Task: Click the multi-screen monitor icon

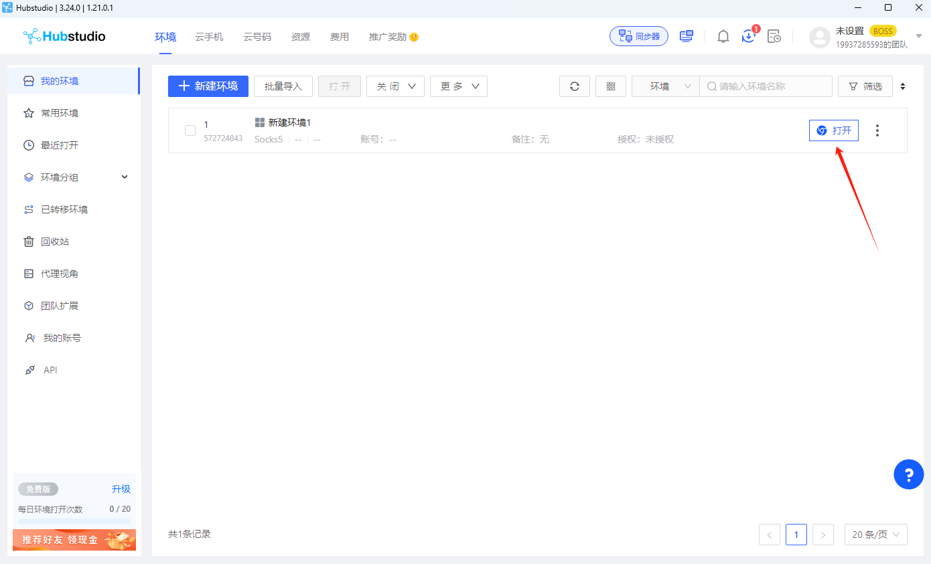Action: (687, 36)
